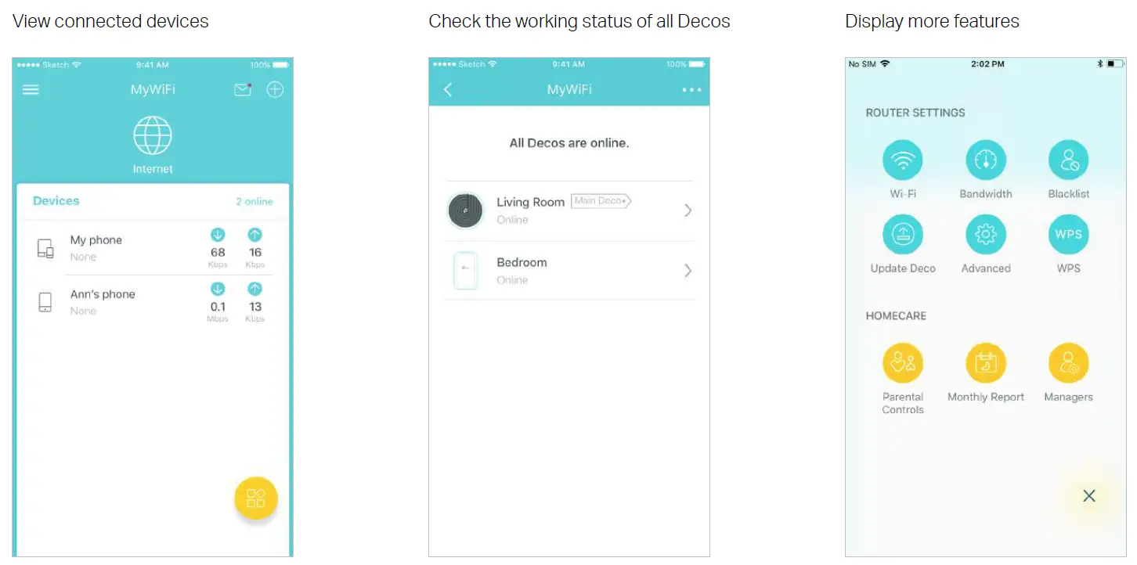The height and width of the screenshot is (565, 1137).
Task: Close the more features panel
Action: [1088, 495]
